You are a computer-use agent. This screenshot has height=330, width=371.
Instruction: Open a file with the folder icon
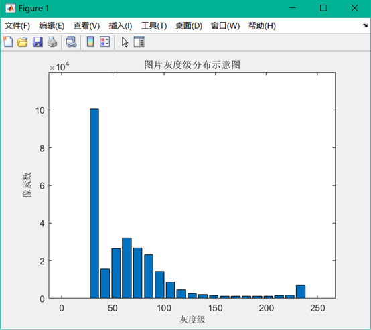(23, 42)
